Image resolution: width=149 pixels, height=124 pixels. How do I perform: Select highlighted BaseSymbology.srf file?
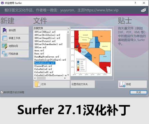pos(45,63)
